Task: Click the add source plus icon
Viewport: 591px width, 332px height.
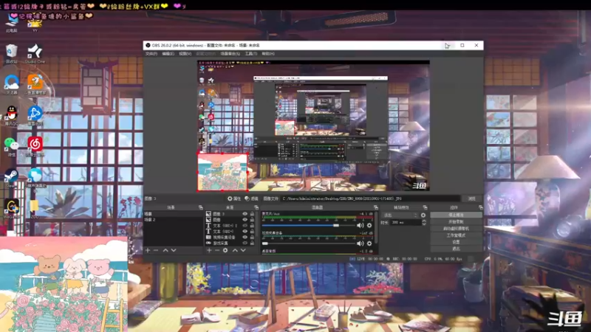Action: tap(209, 250)
